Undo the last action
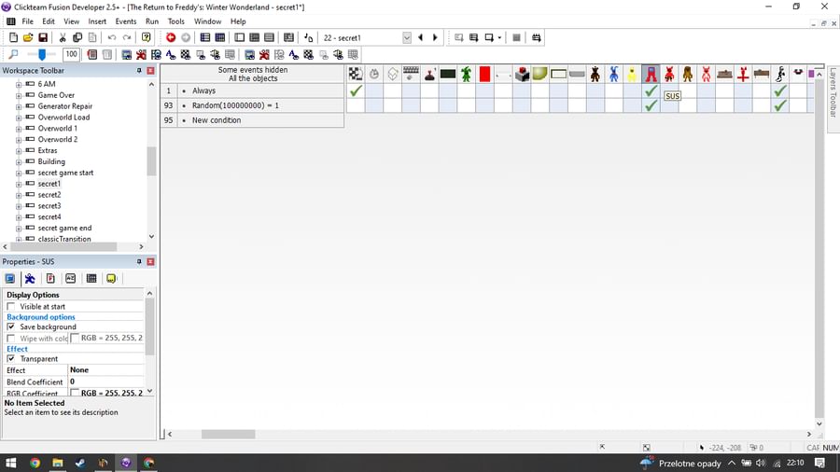Image resolution: width=840 pixels, height=472 pixels. click(x=111, y=37)
